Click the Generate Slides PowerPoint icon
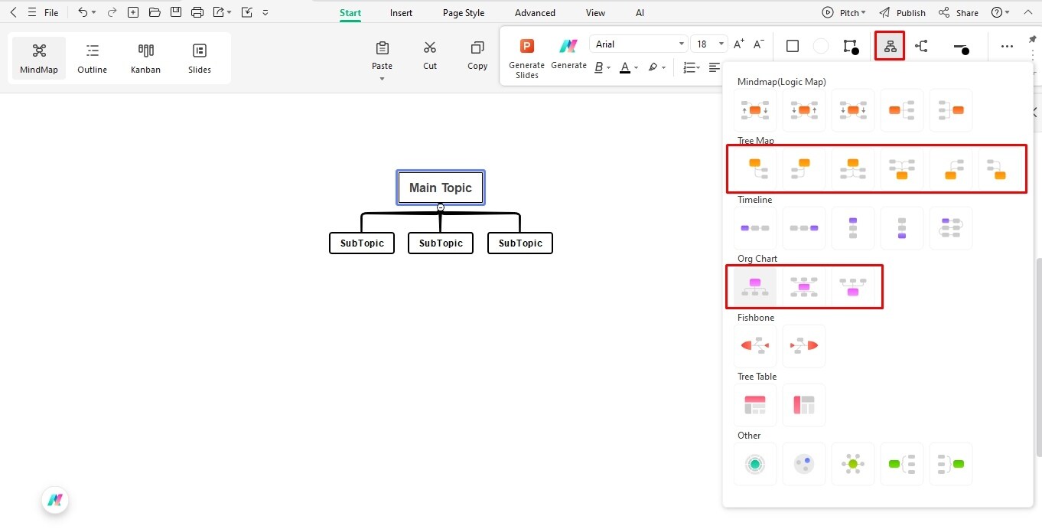This screenshot has width=1042, height=529. click(526, 46)
